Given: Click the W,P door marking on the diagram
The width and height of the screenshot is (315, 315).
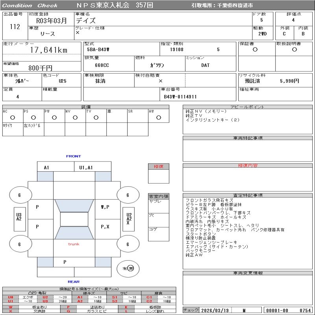Looking at the screenshot, I should point(105,207).
